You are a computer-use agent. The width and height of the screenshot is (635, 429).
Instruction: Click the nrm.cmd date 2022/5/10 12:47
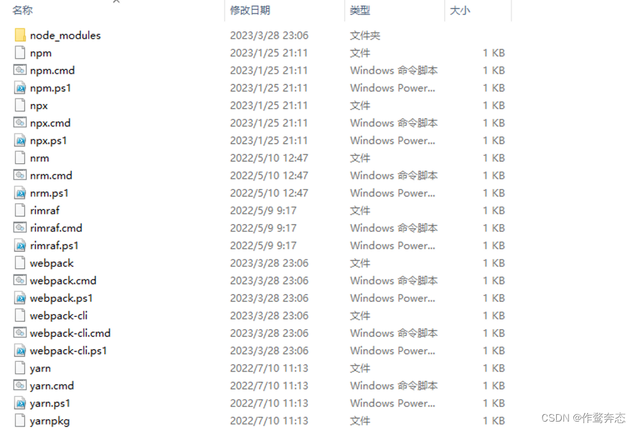269,175
